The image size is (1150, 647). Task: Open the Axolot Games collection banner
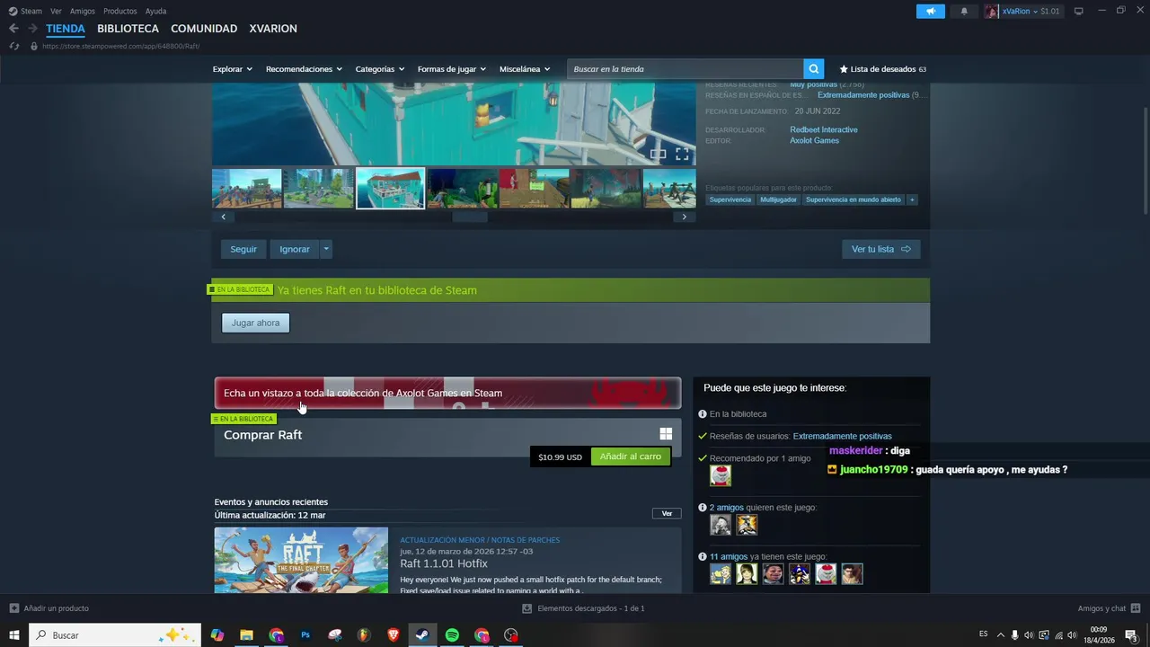(x=447, y=393)
